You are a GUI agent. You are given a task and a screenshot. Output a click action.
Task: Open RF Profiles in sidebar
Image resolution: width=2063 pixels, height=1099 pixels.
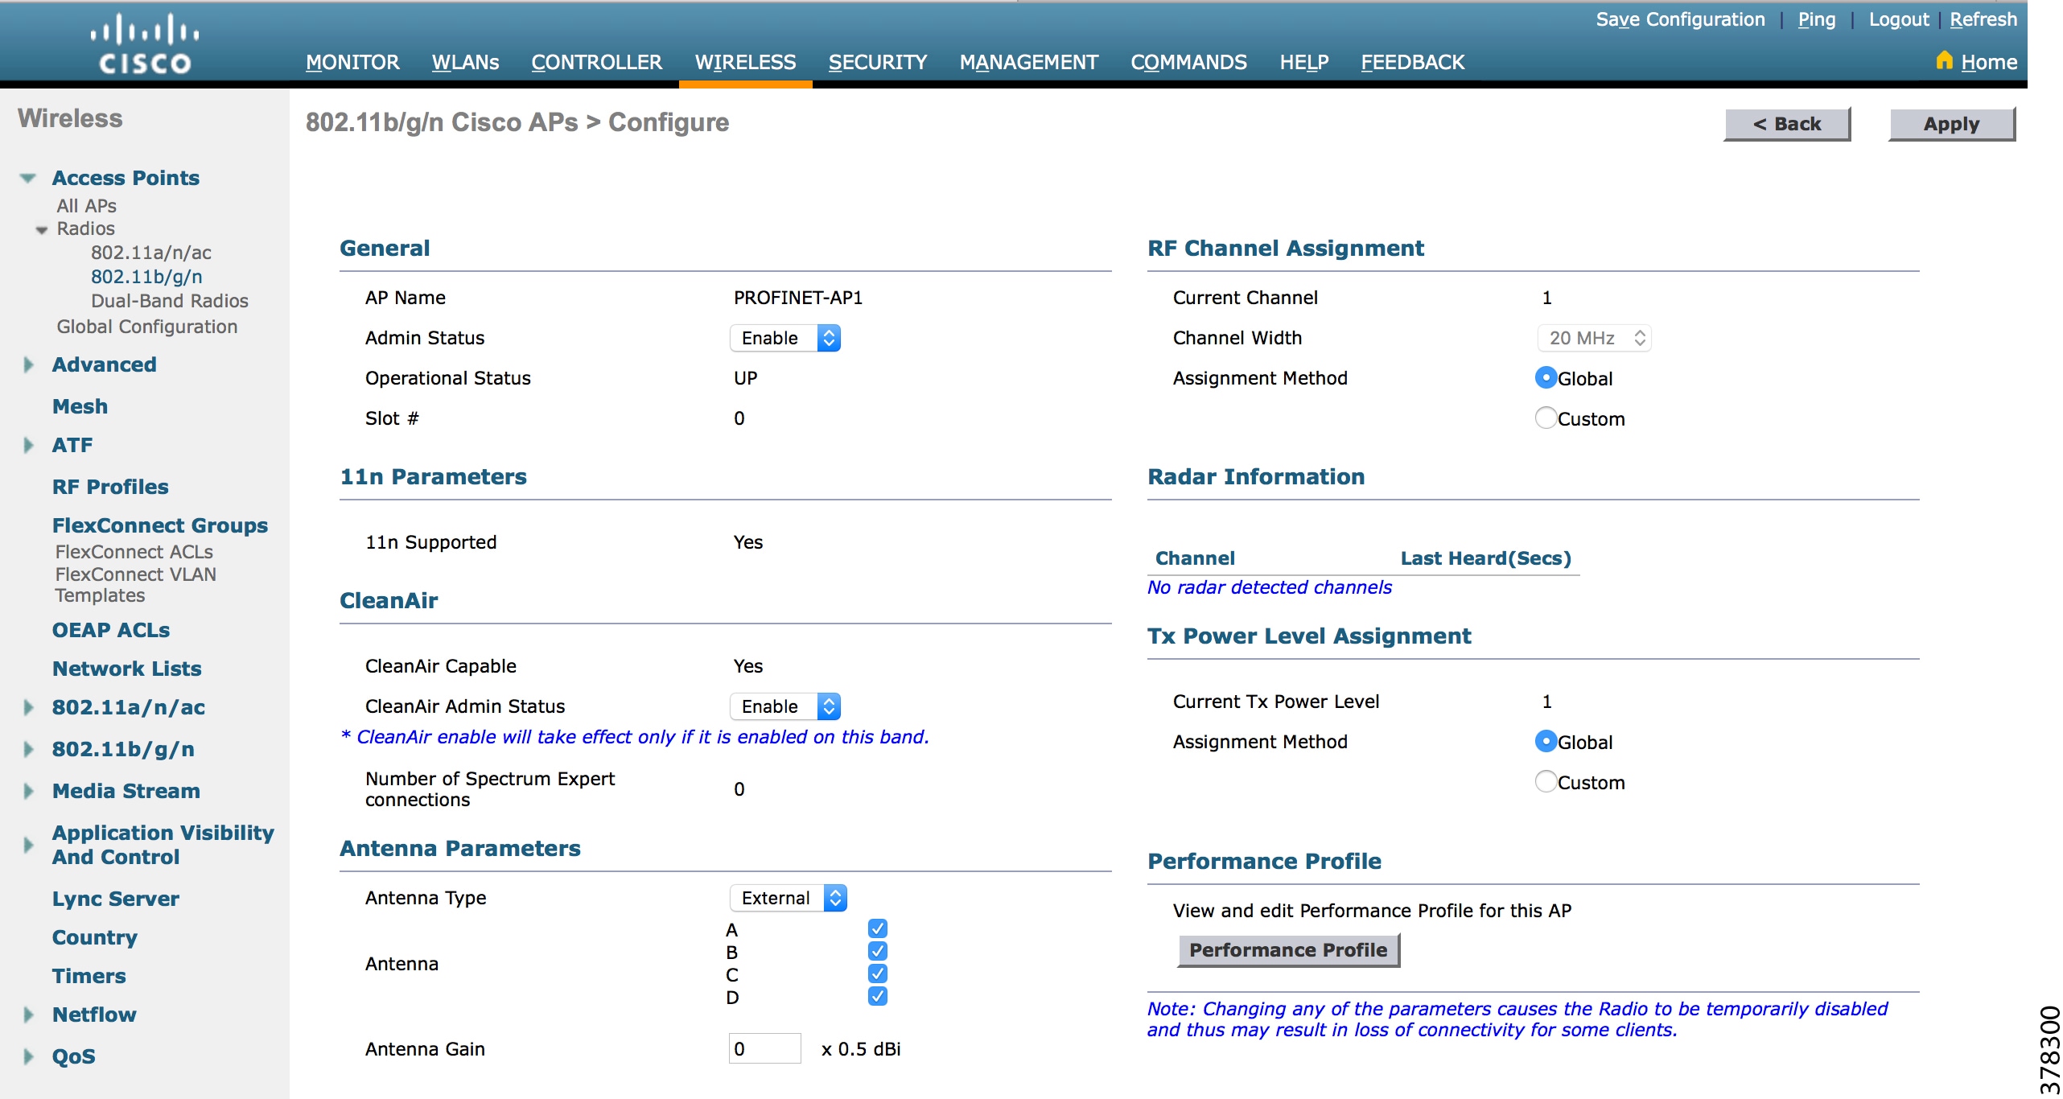110,487
